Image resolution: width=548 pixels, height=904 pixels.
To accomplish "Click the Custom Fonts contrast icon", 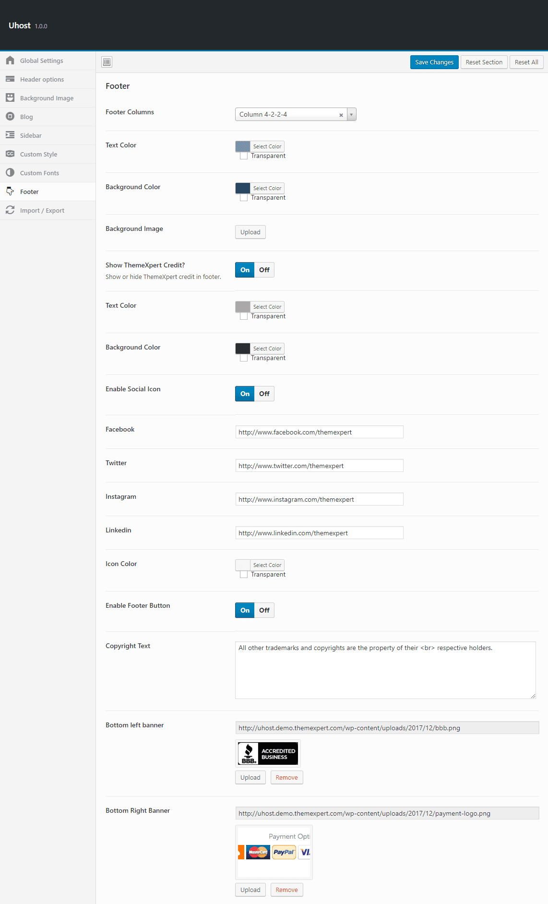I will tap(10, 173).
